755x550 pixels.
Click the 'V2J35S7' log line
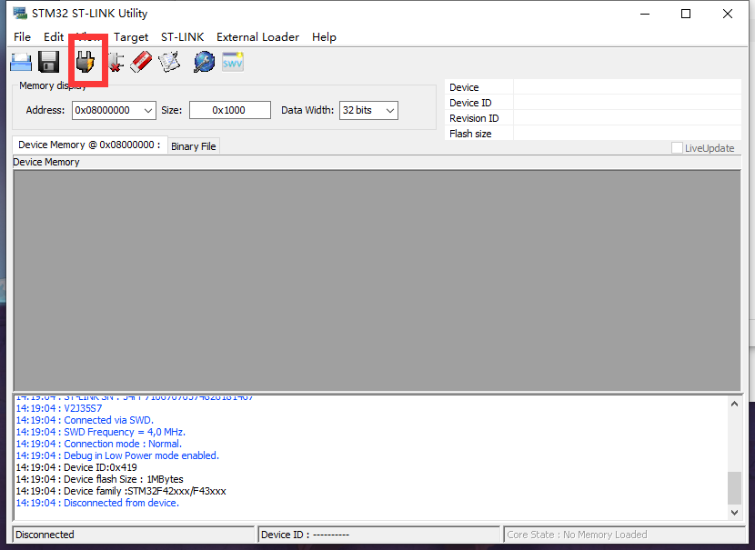[x=59, y=408]
